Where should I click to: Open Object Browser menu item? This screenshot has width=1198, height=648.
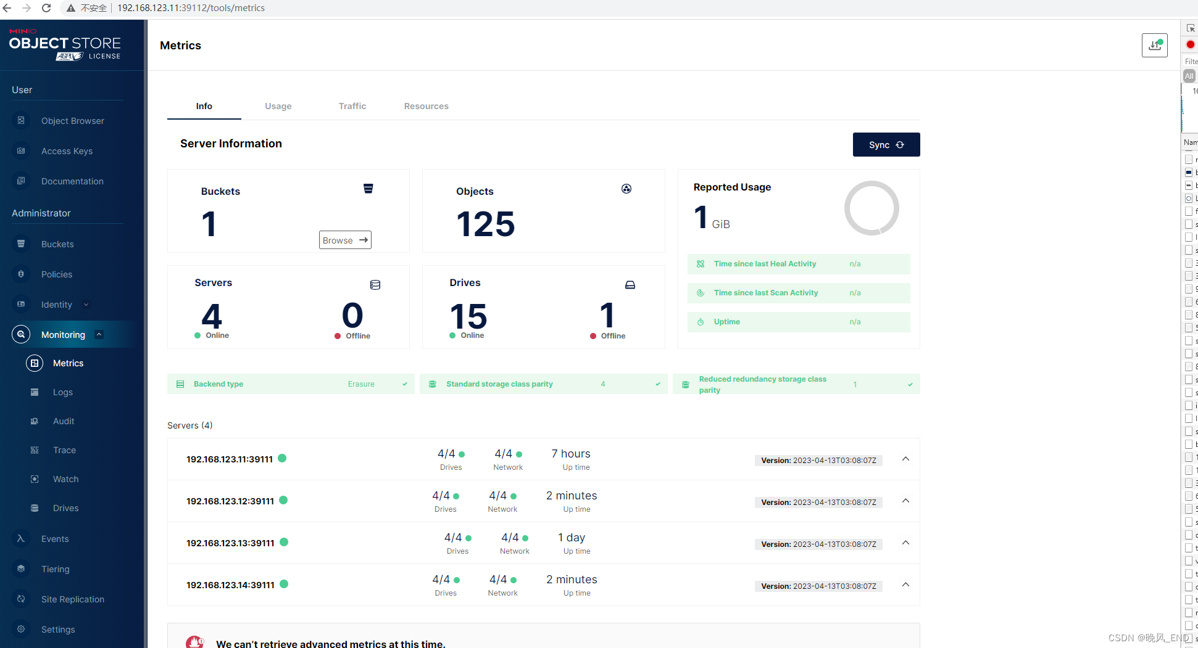coord(73,121)
